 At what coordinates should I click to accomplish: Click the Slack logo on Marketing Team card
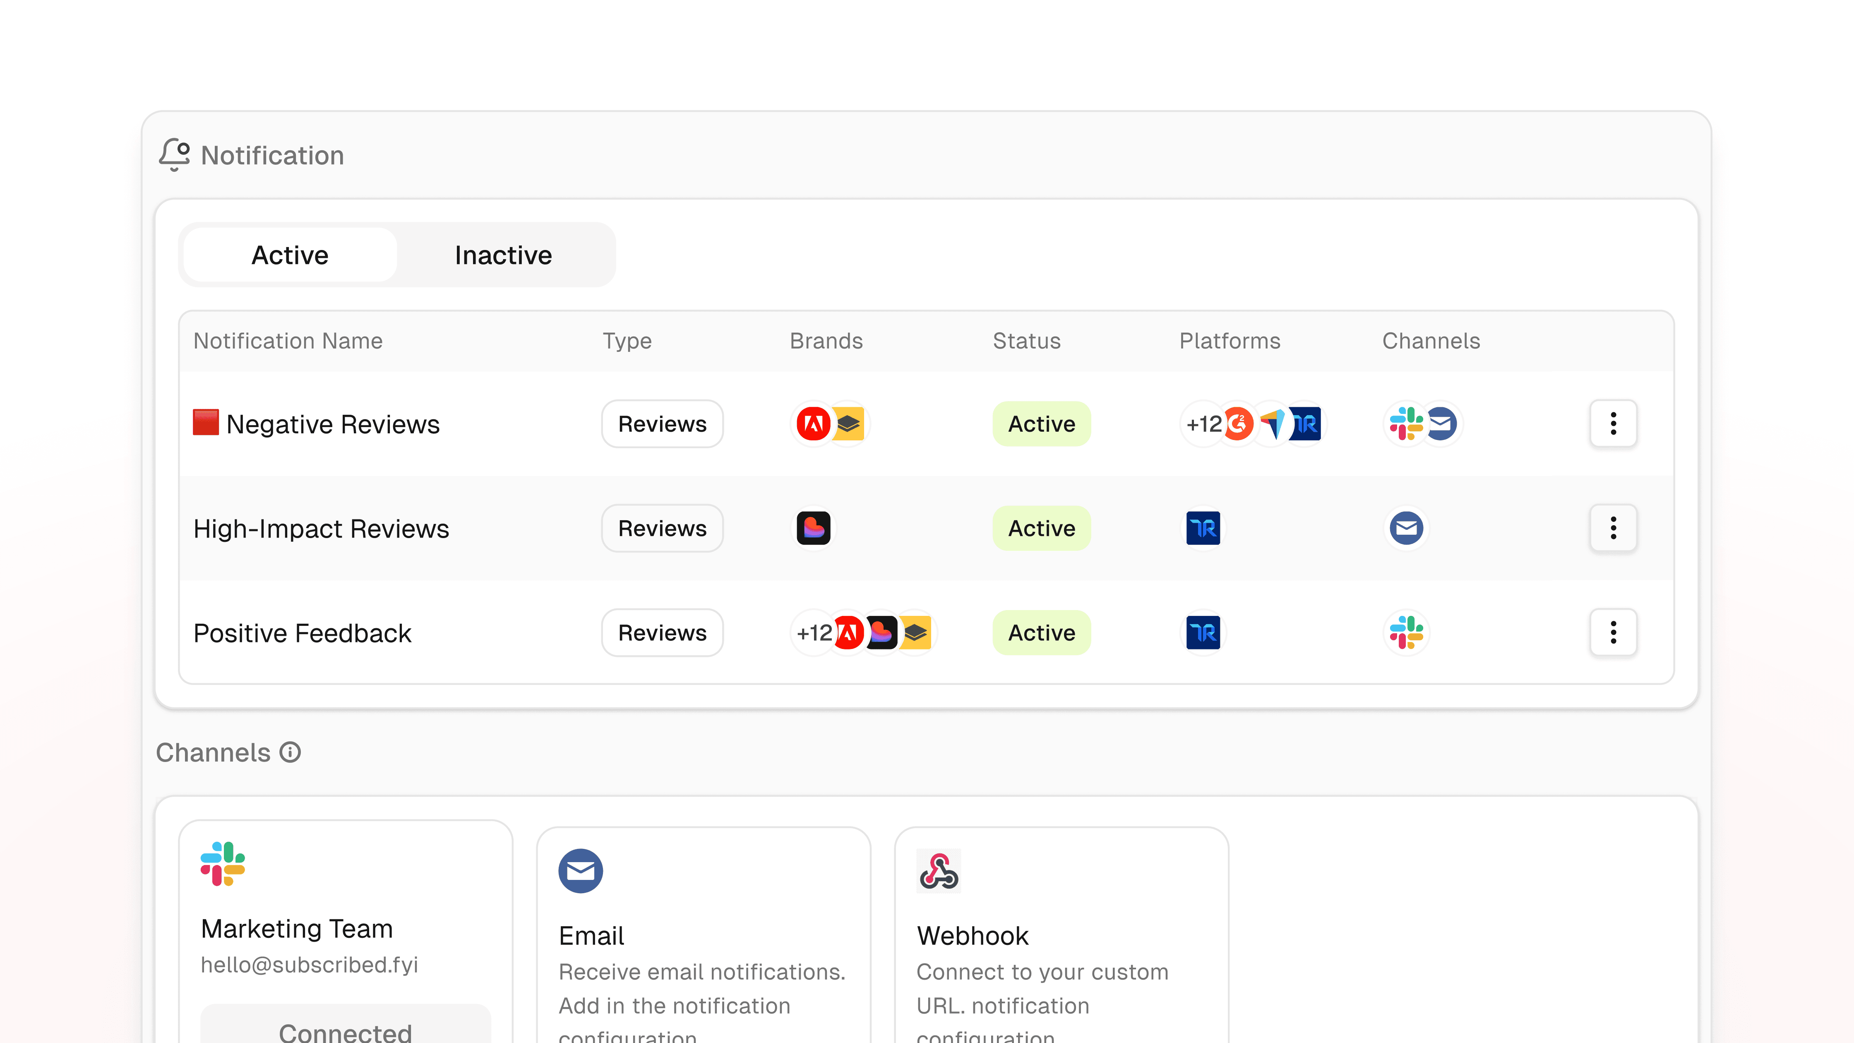(222, 863)
